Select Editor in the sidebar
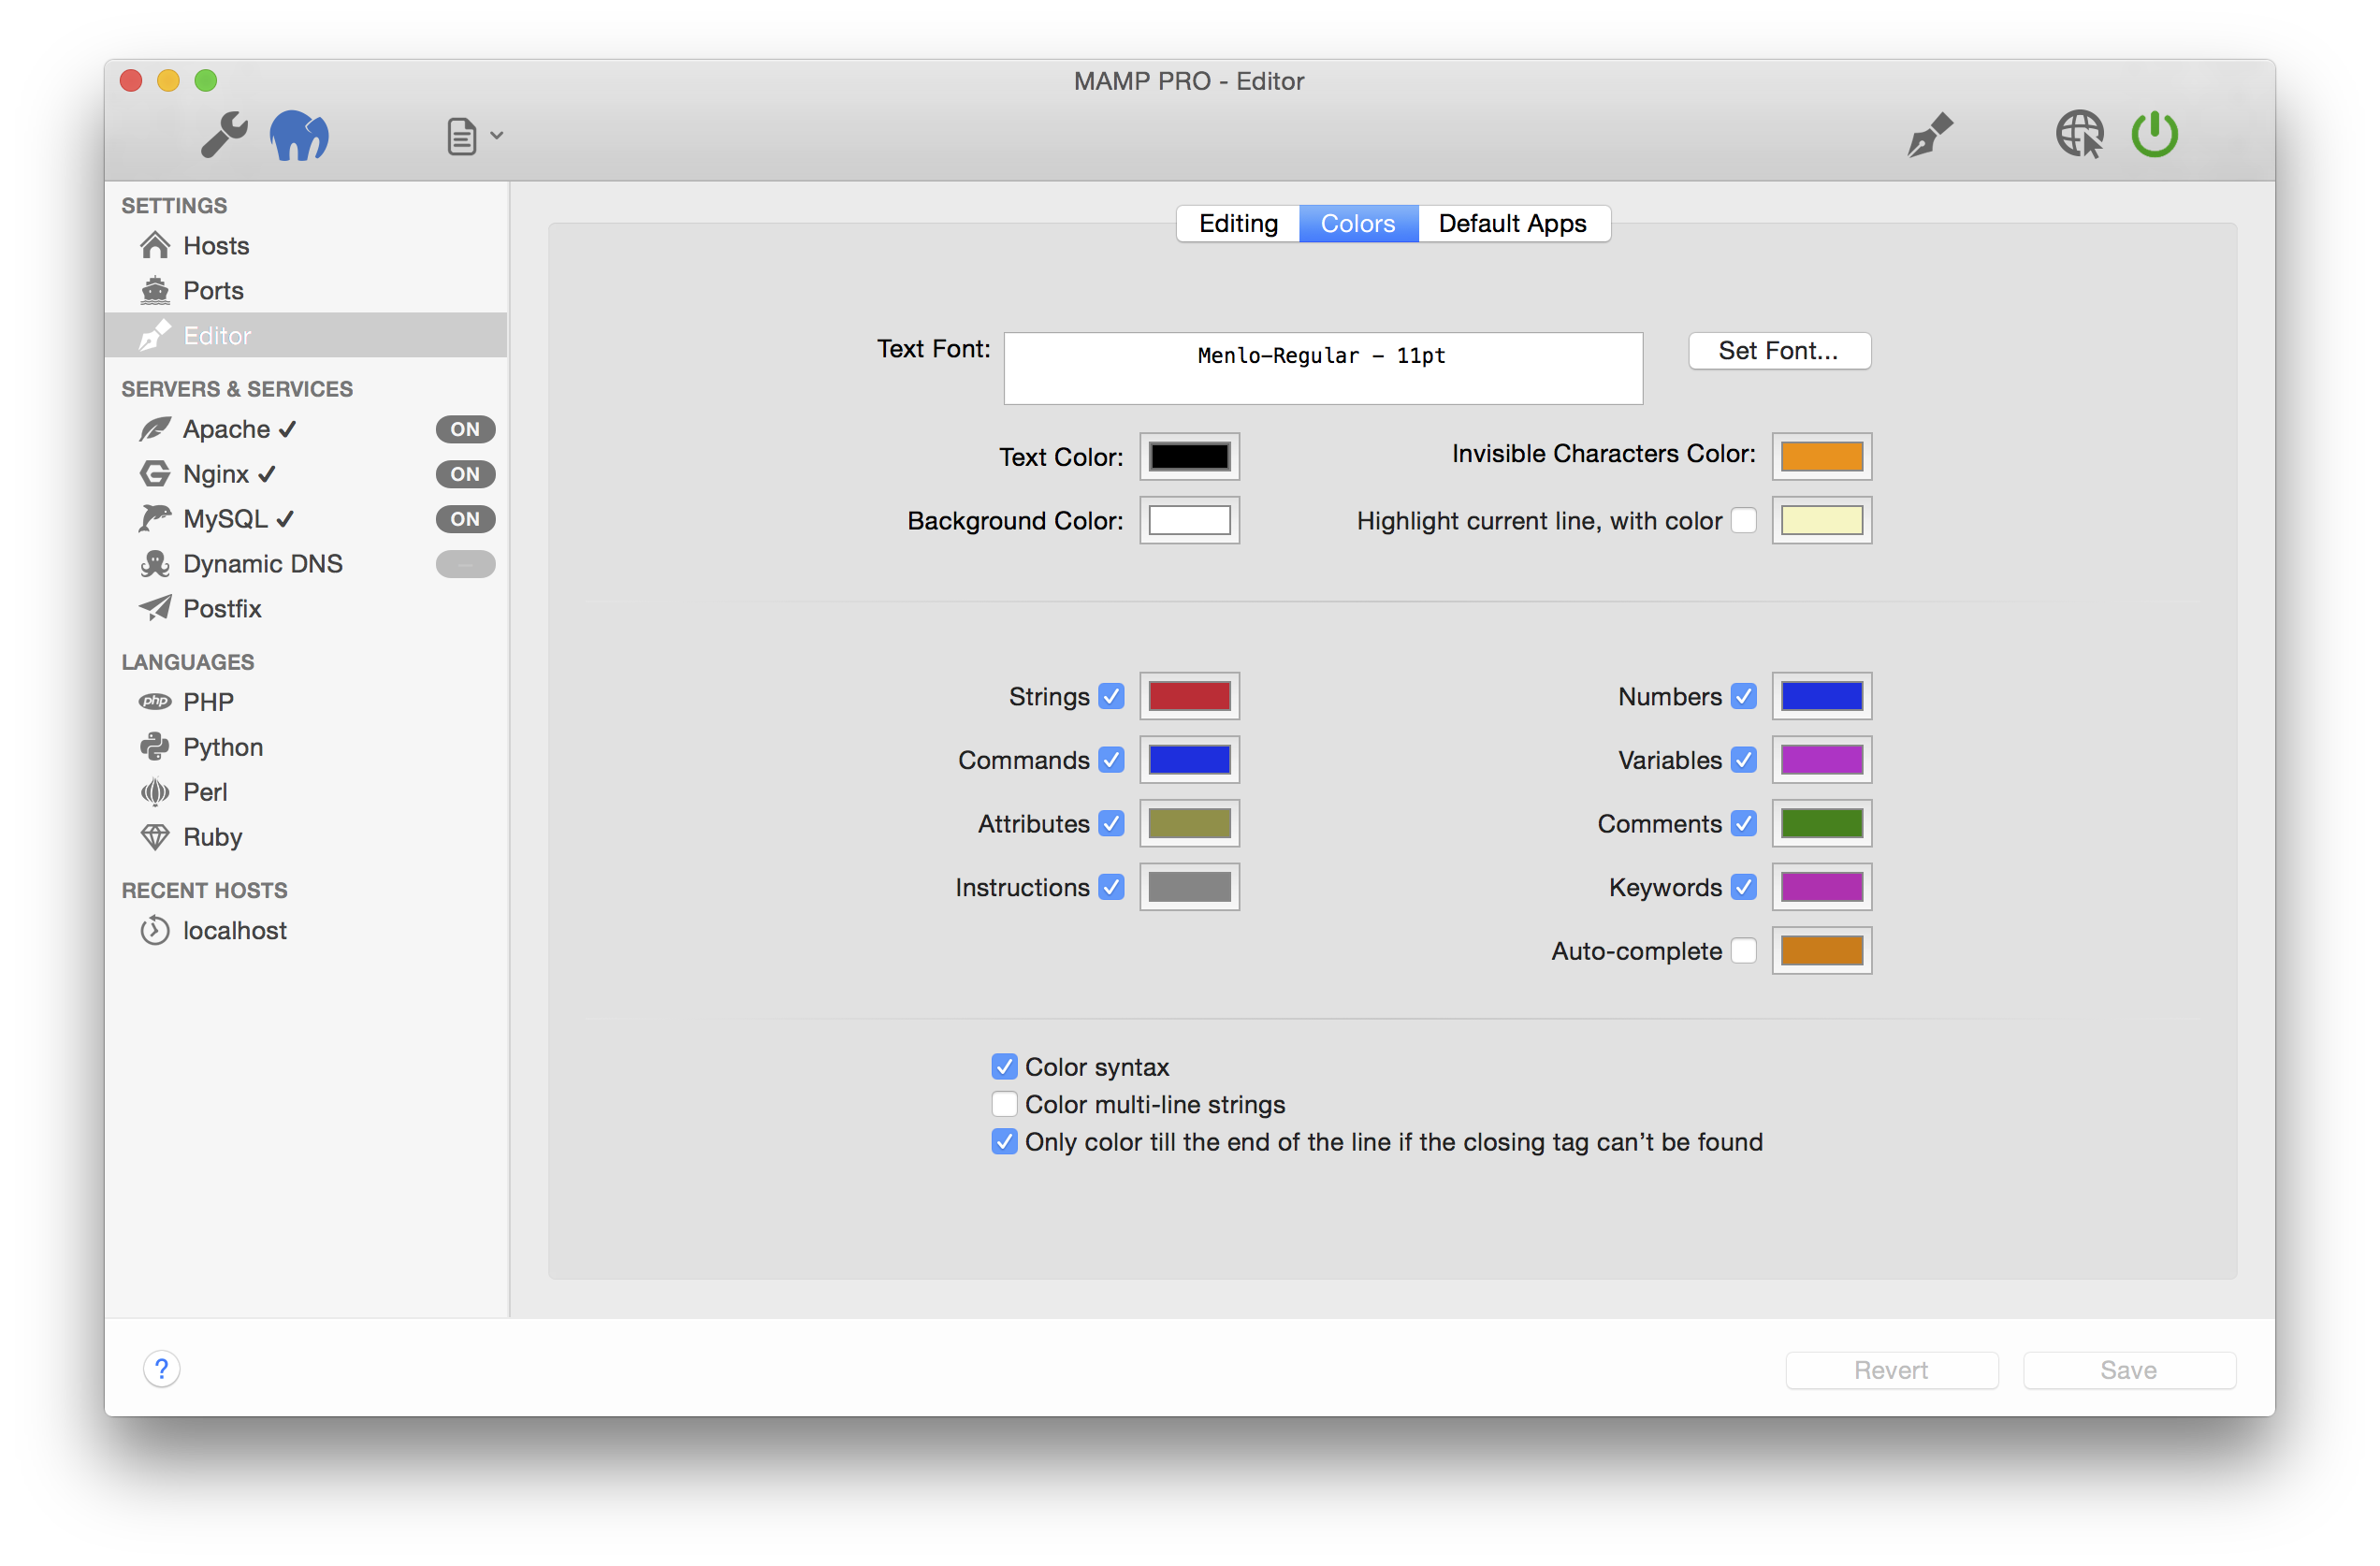Screen dimensions: 2380x1566 click(306, 335)
